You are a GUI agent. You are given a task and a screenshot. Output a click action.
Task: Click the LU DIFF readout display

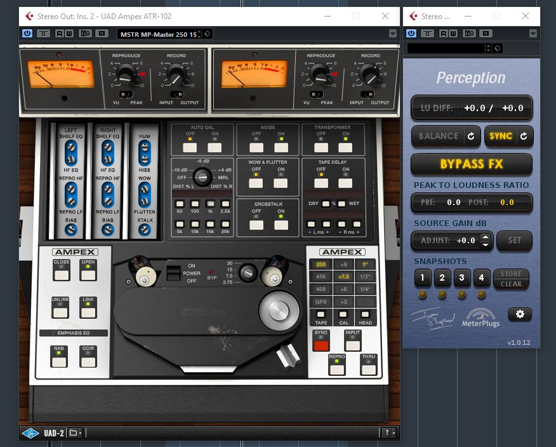pos(472,108)
